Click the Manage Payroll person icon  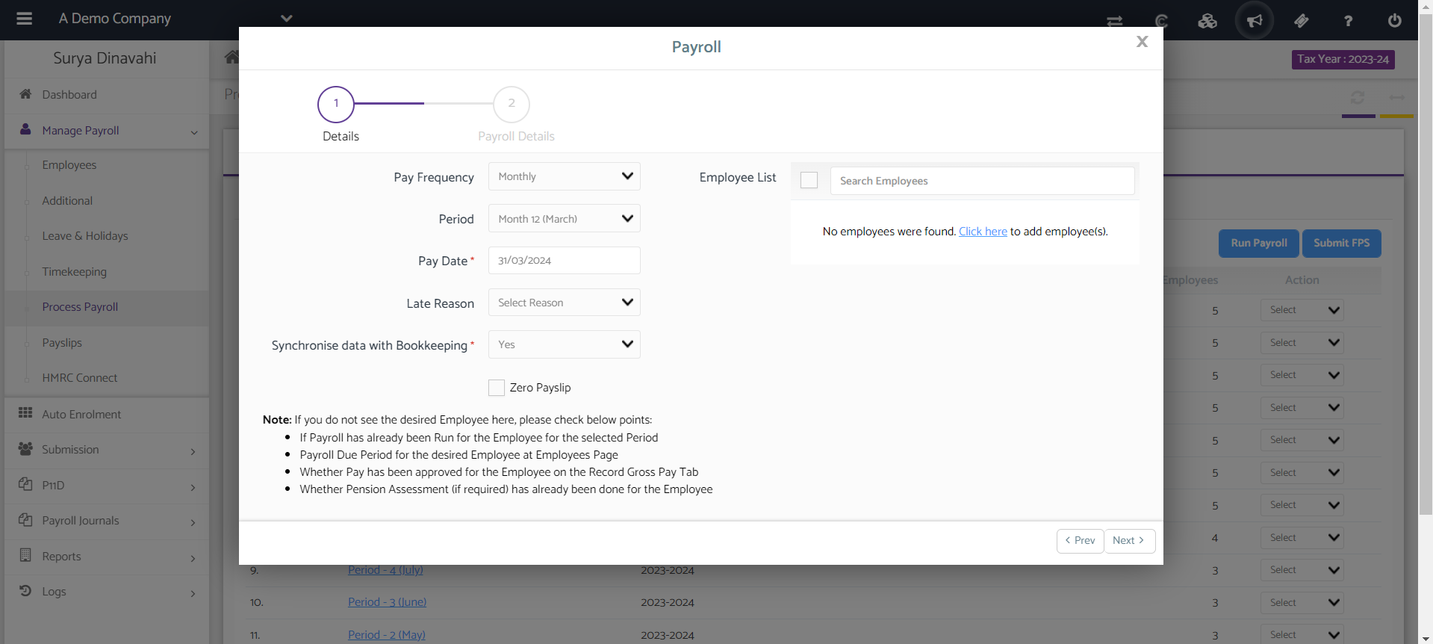(25, 129)
